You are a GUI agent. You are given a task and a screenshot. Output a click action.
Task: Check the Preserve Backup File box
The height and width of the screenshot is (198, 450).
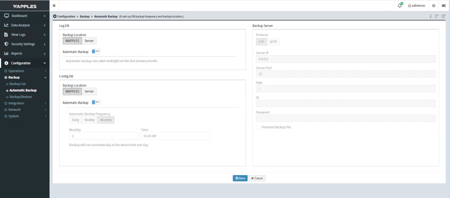258,127
